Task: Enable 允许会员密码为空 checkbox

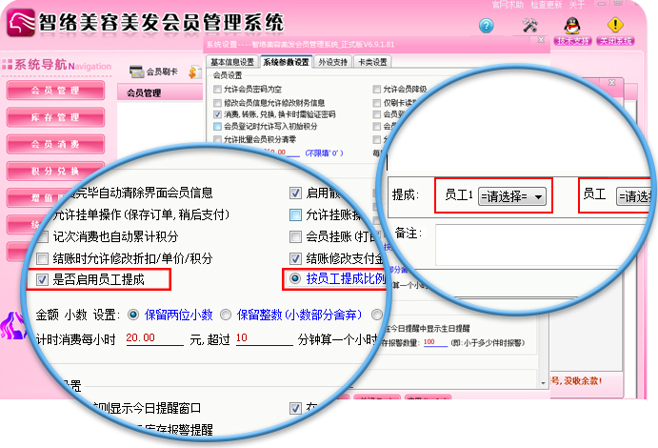Action: (x=217, y=89)
